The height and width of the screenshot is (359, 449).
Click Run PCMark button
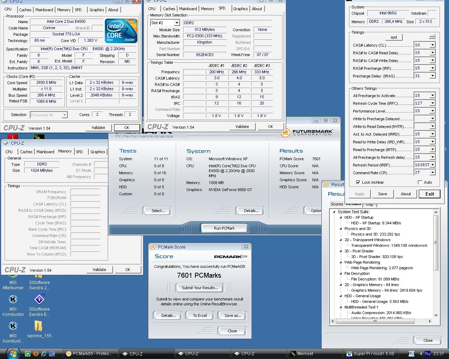[x=224, y=228]
